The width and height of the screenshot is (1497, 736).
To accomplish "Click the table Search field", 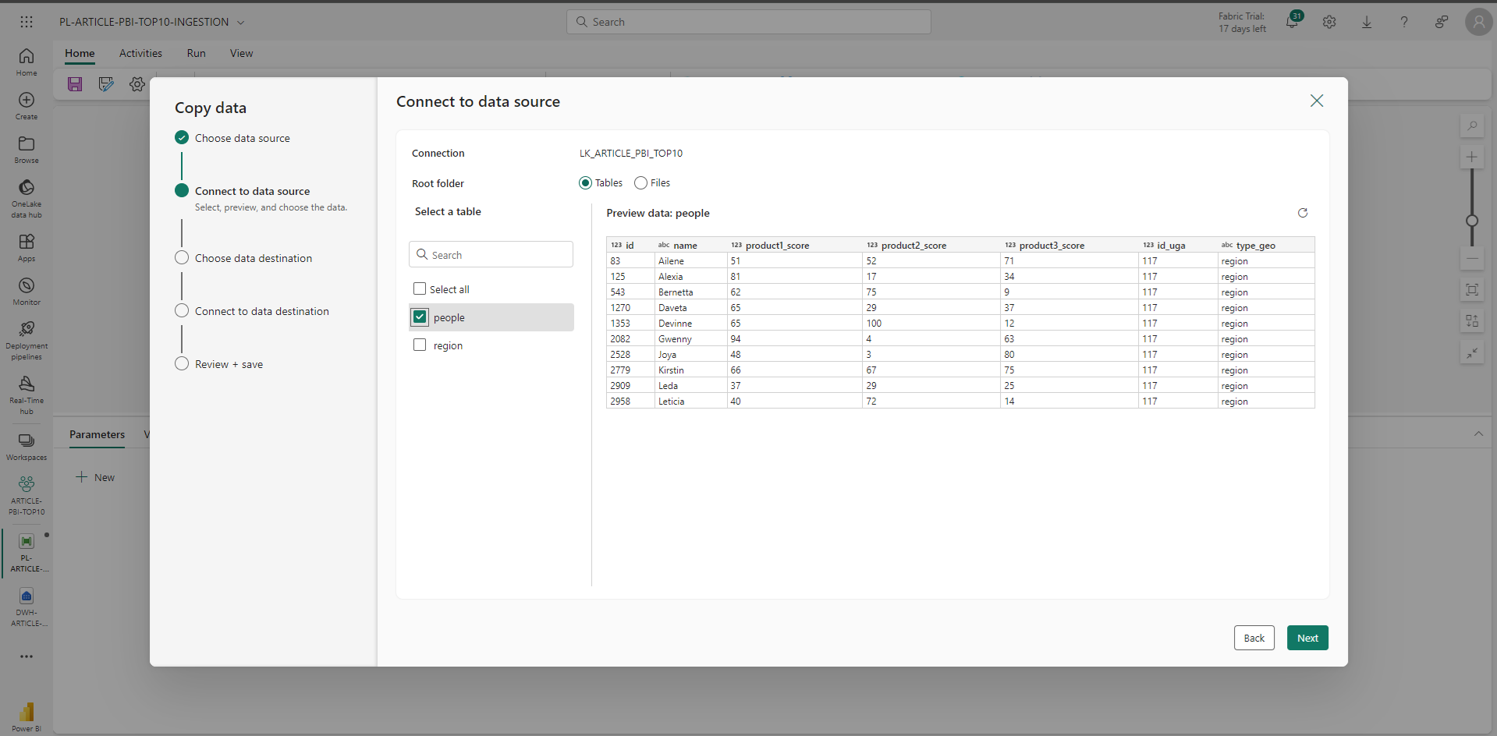I will tap(491, 254).
